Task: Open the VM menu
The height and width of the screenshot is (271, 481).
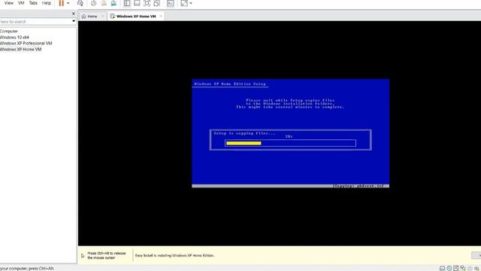Action: click(x=21, y=3)
